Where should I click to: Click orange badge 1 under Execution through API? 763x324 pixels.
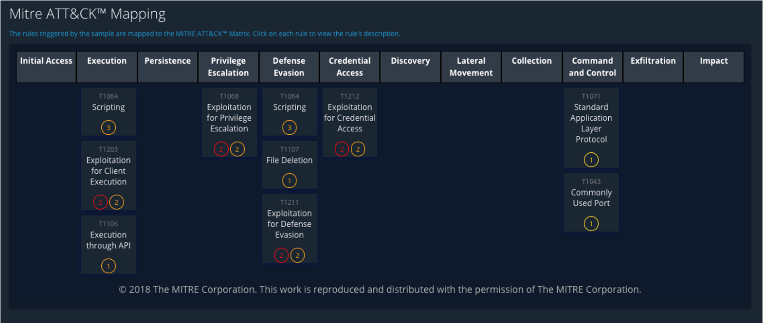[x=109, y=266]
